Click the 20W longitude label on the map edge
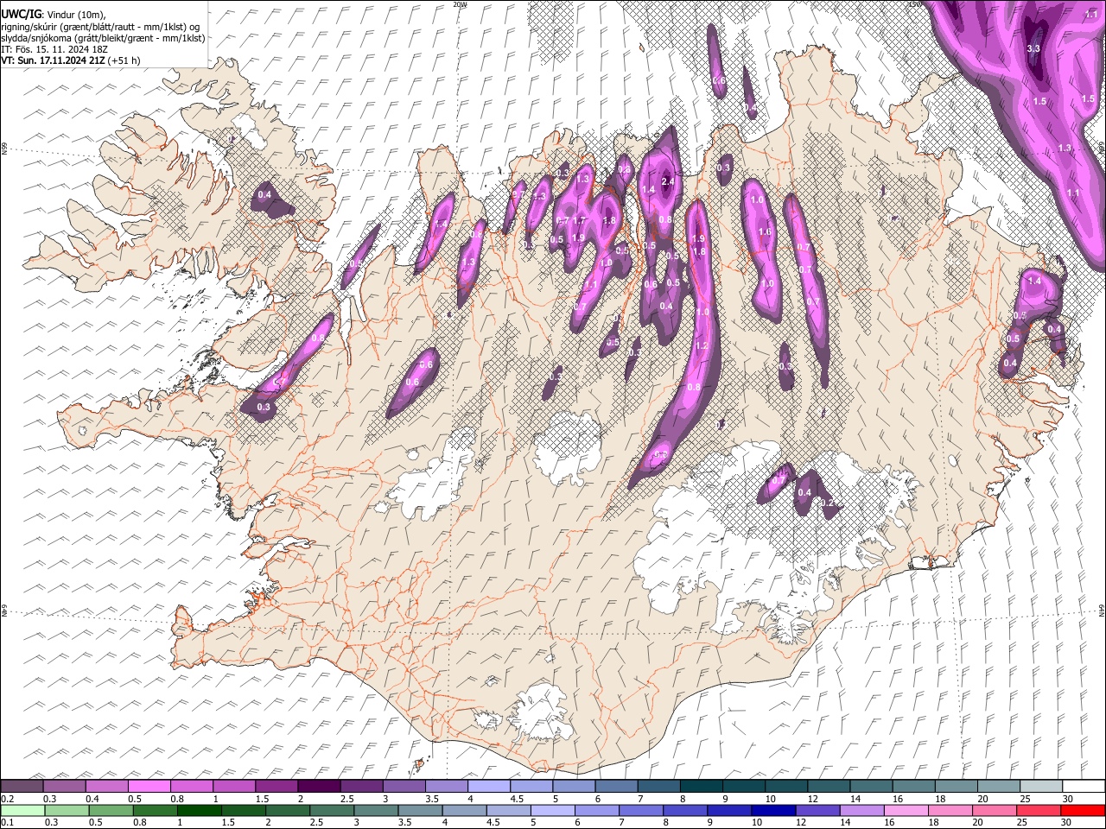1106x829 pixels. (460, 4)
